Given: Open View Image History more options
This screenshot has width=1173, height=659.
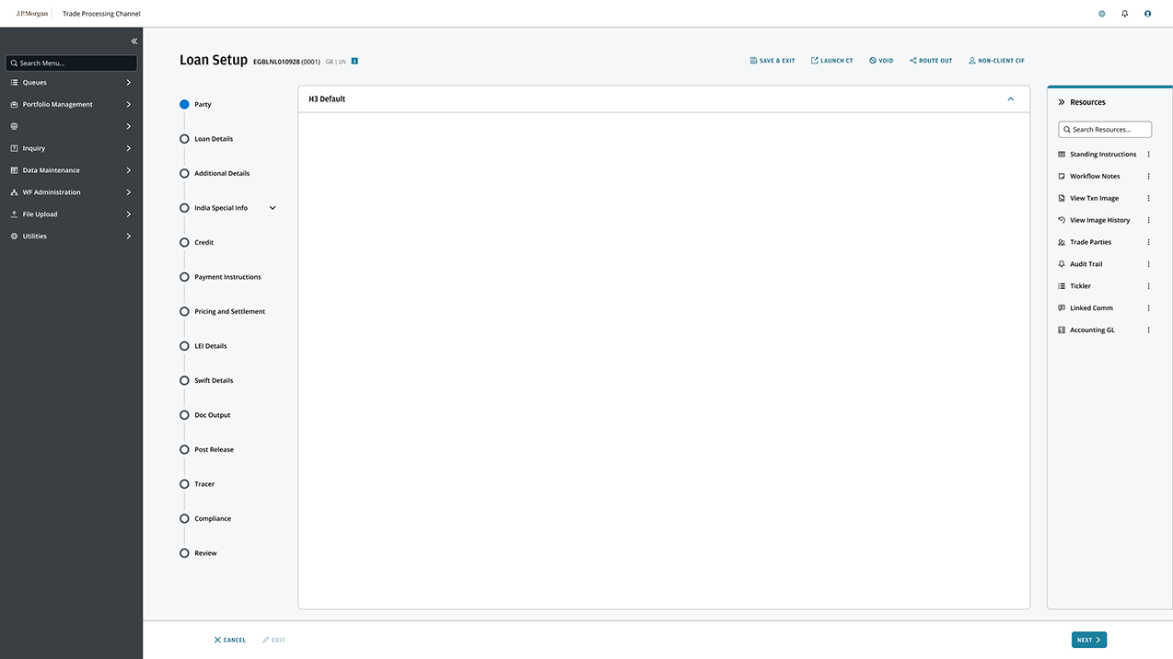Looking at the screenshot, I should 1149,221.
